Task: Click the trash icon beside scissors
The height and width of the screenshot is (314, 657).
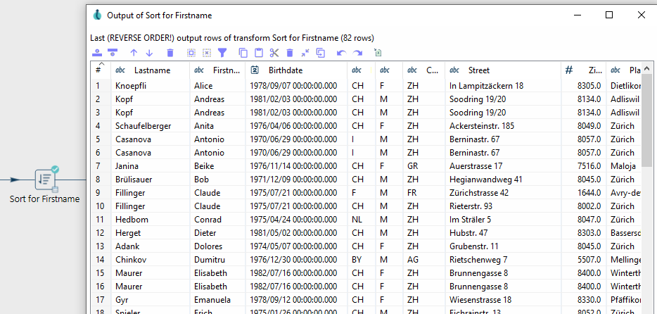Action: tap(290, 53)
